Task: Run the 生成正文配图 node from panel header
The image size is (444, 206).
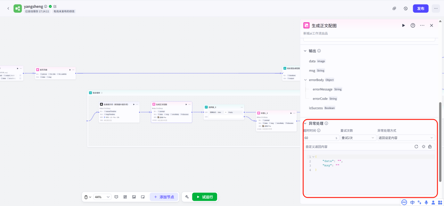Action: (404, 25)
